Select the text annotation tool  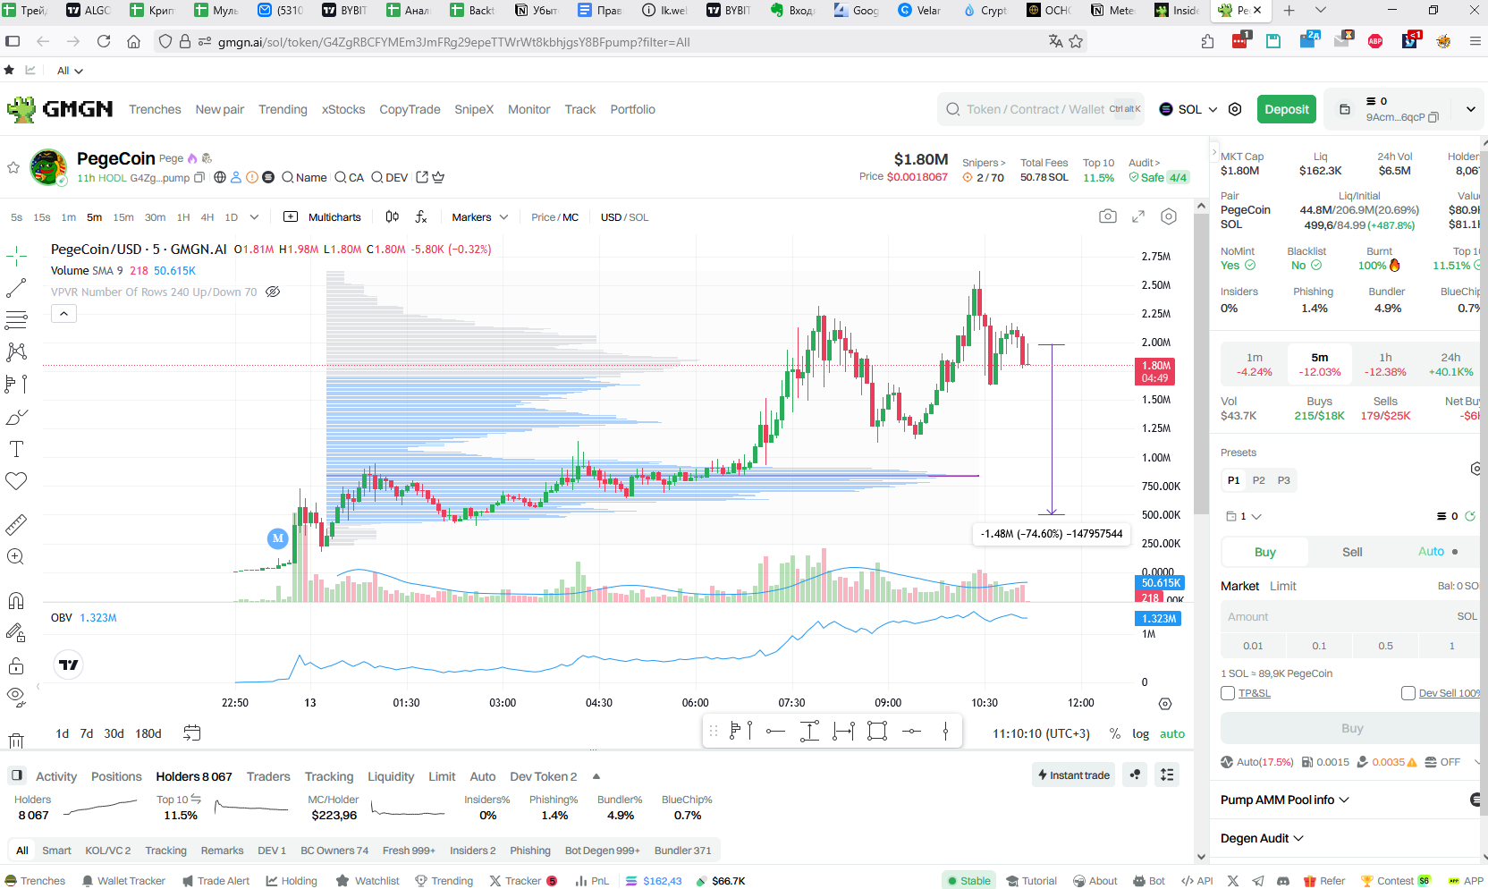[x=16, y=449]
